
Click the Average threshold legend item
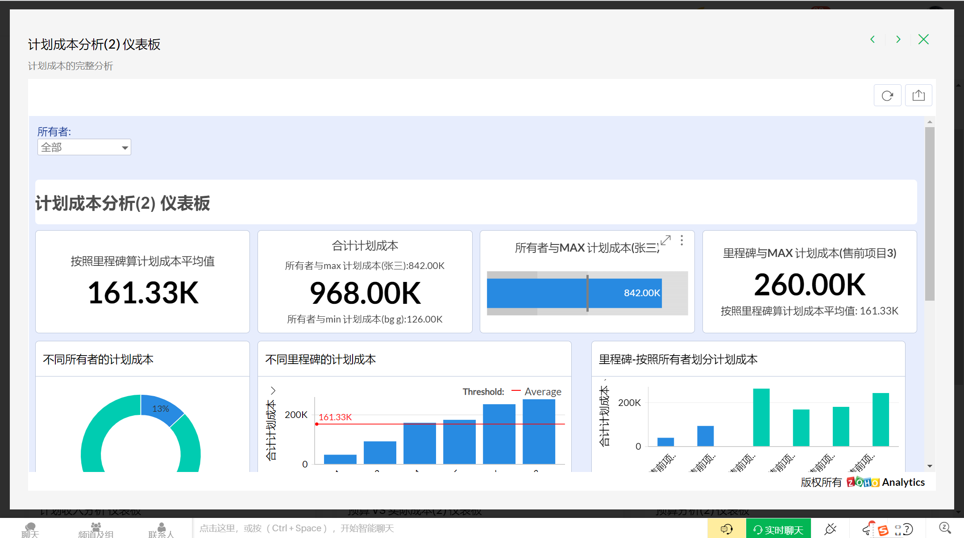[x=542, y=391]
